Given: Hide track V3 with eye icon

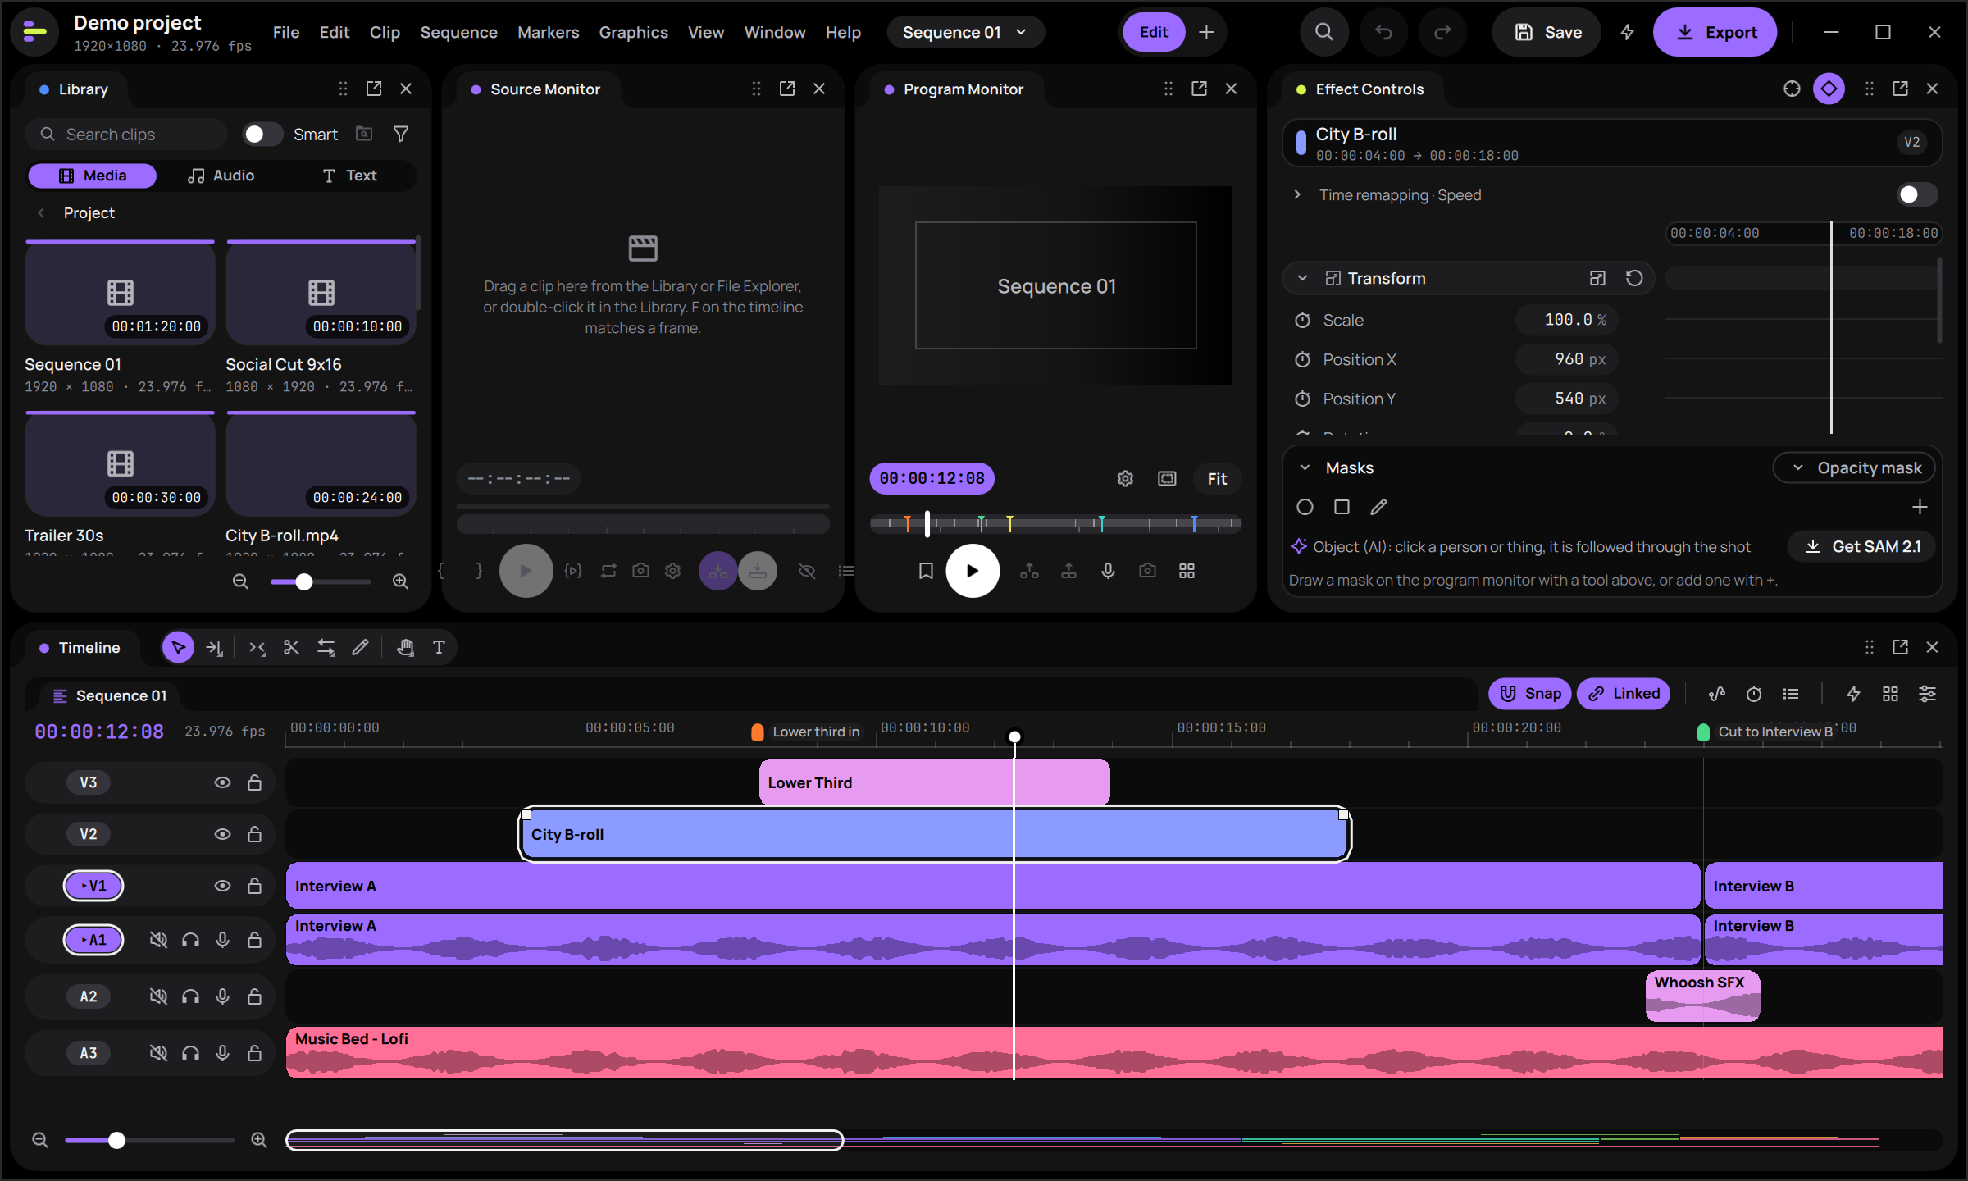Looking at the screenshot, I should 222,782.
